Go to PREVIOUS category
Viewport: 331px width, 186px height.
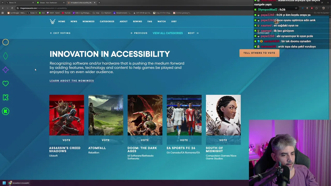(x=139, y=33)
